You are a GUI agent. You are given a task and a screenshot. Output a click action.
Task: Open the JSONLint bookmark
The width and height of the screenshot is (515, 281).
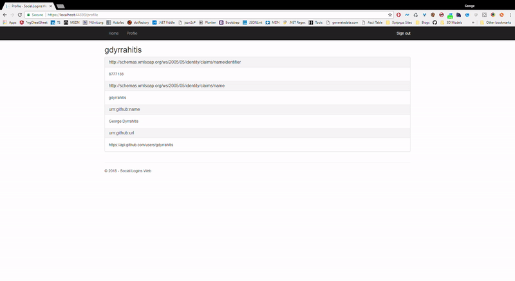pos(252,23)
